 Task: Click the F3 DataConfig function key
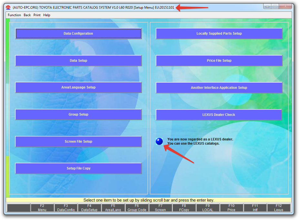click(66, 208)
